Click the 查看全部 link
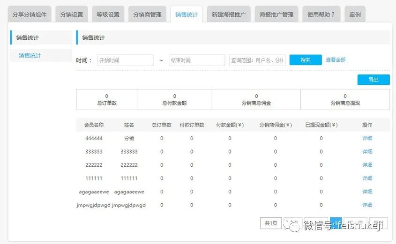The image size is (396, 244). point(336,60)
